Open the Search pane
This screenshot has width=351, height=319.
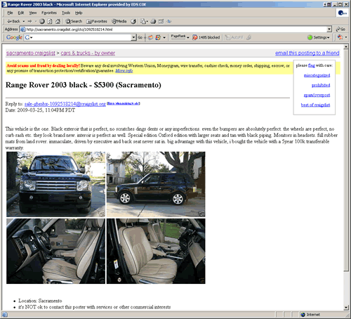pos(74,21)
